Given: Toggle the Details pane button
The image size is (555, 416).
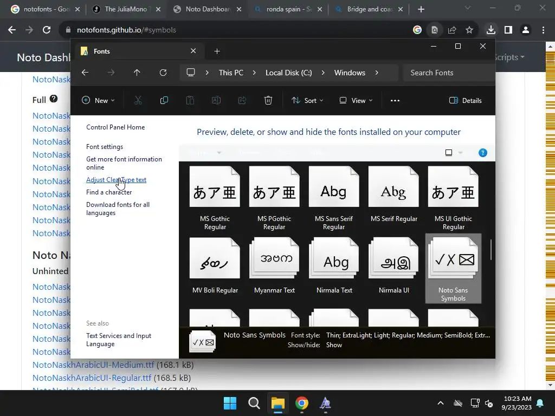Looking at the screenshot, I should tap(466, 100).
